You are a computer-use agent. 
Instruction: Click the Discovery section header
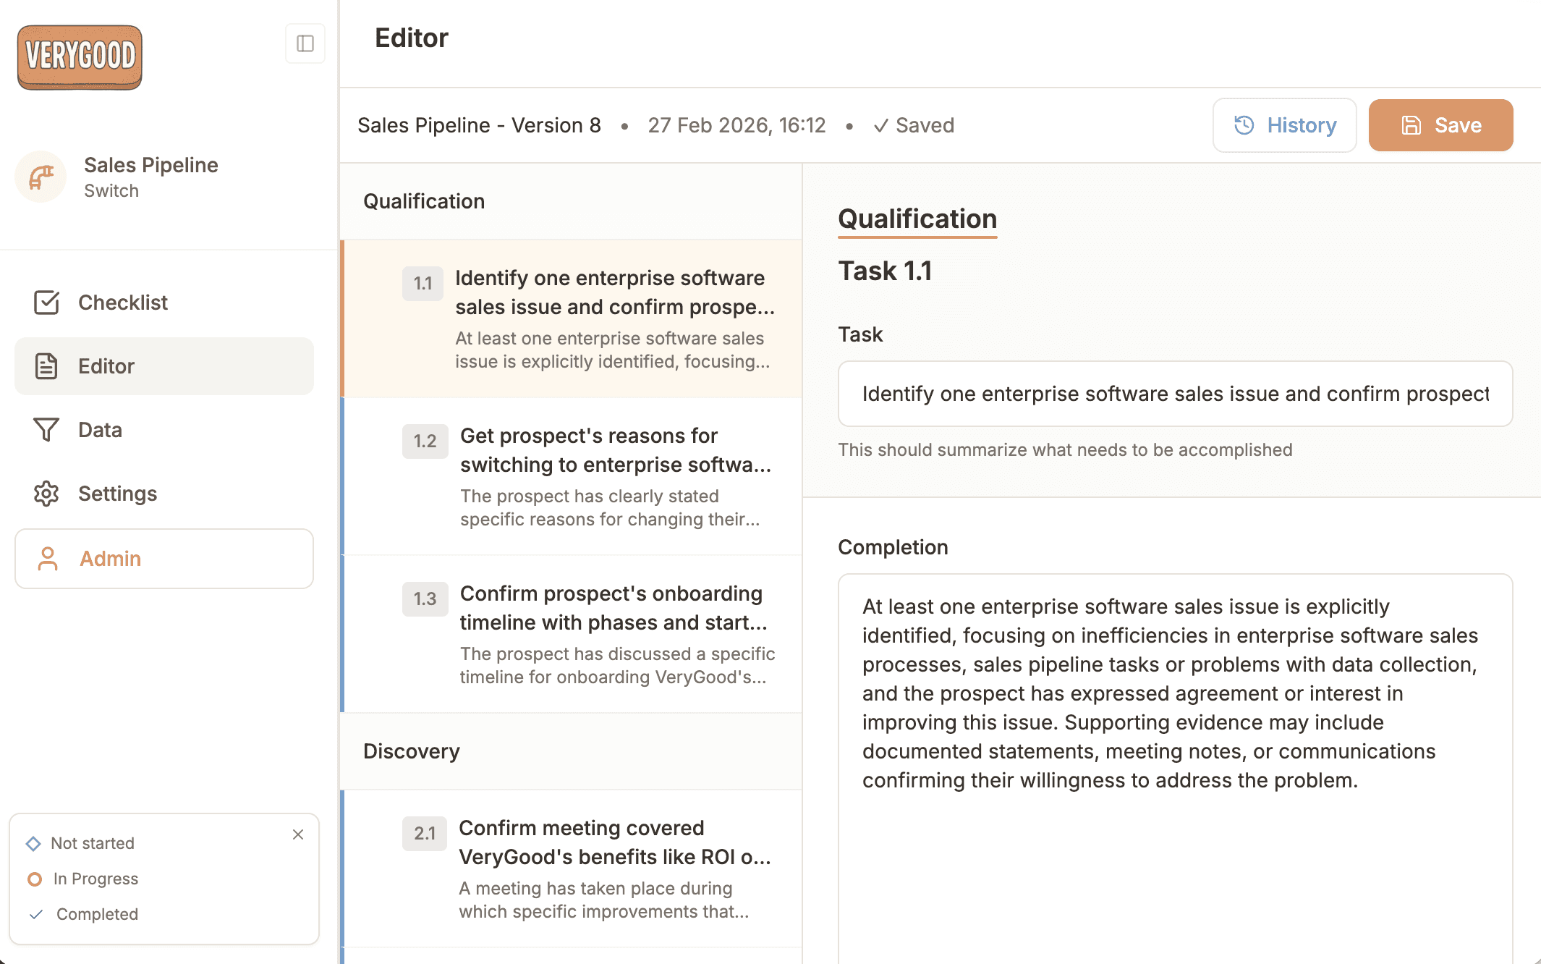(411, 751)
